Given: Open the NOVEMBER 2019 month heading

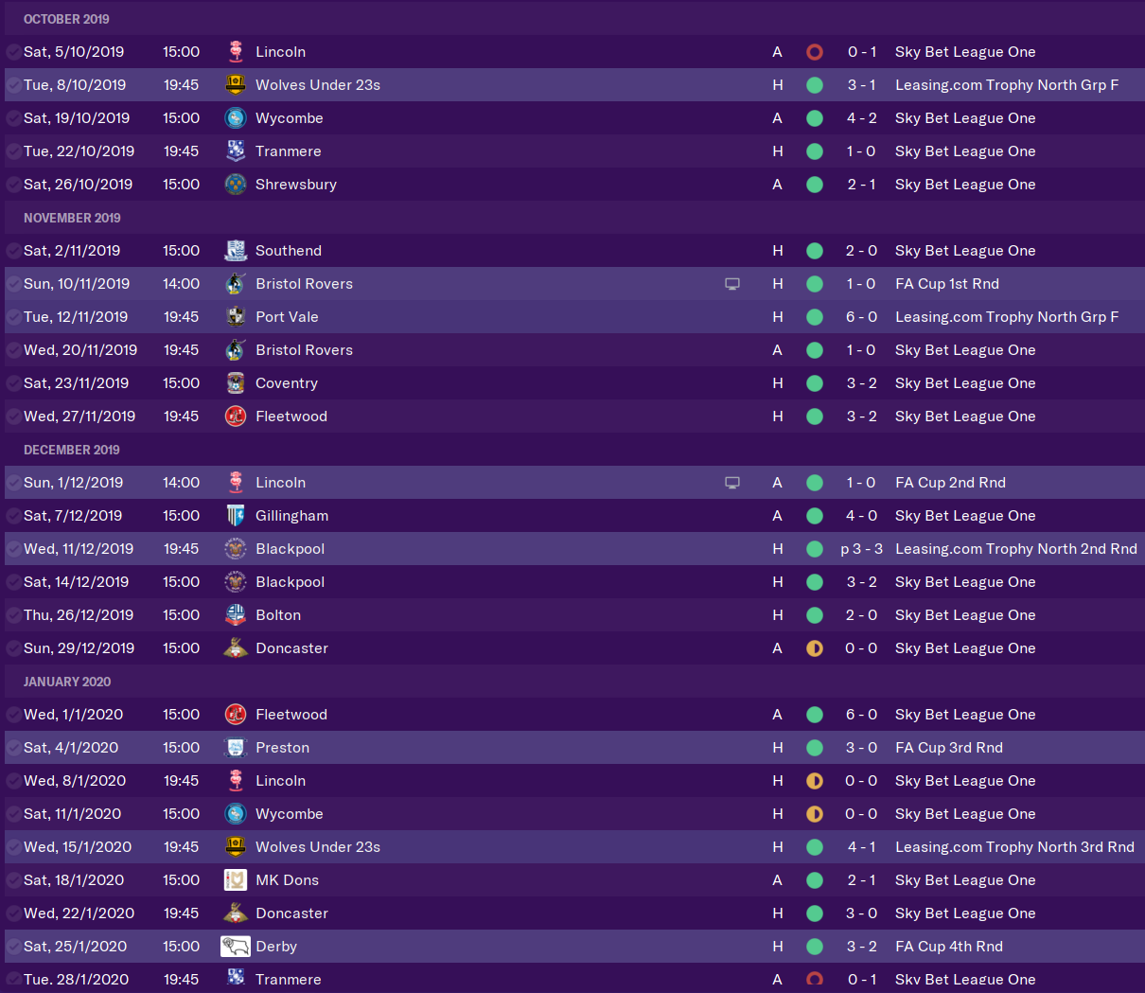Looking at the screenshot, I should coord(72,218).
